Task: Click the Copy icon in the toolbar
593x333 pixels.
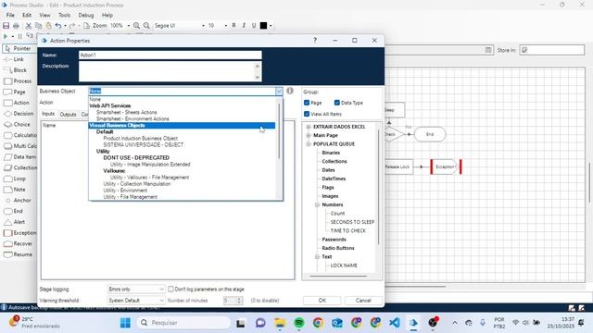Action: (38, 26)
